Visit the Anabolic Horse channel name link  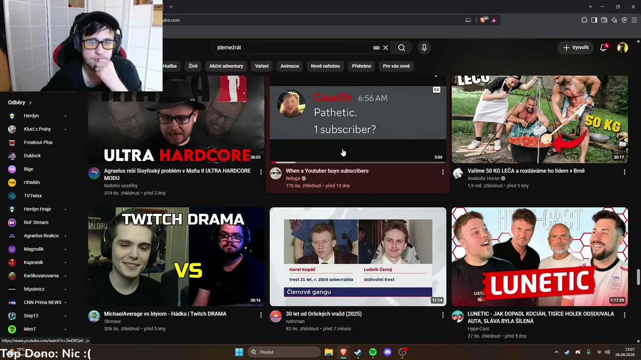(x=484, y=178)
